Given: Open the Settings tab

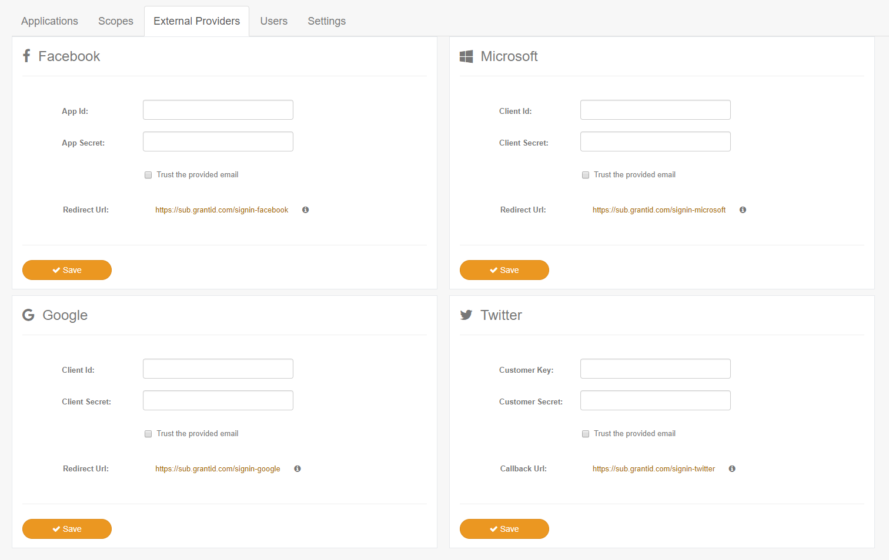Looking at the screenshot, I should 327,21.
